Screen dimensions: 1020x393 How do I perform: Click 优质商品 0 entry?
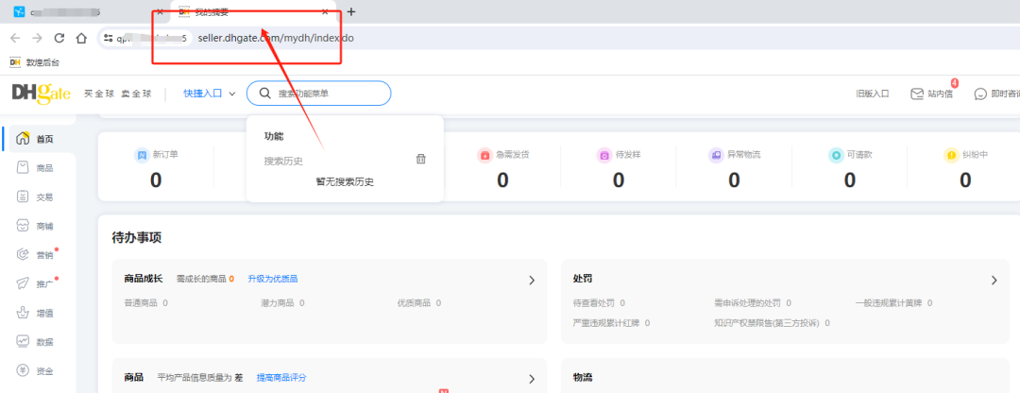point(419,302)
